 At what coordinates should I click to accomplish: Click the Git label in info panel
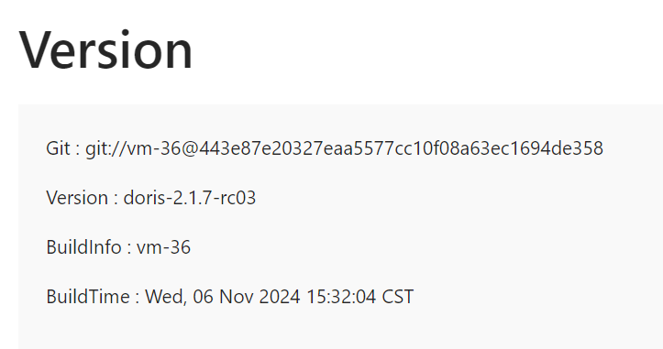[58, 148]
